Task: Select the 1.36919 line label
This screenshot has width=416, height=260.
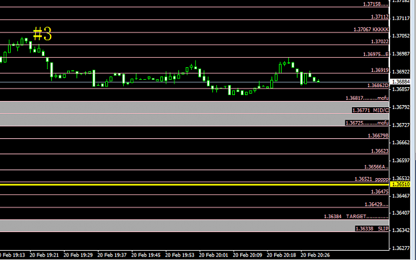Action: coord(379,70)
